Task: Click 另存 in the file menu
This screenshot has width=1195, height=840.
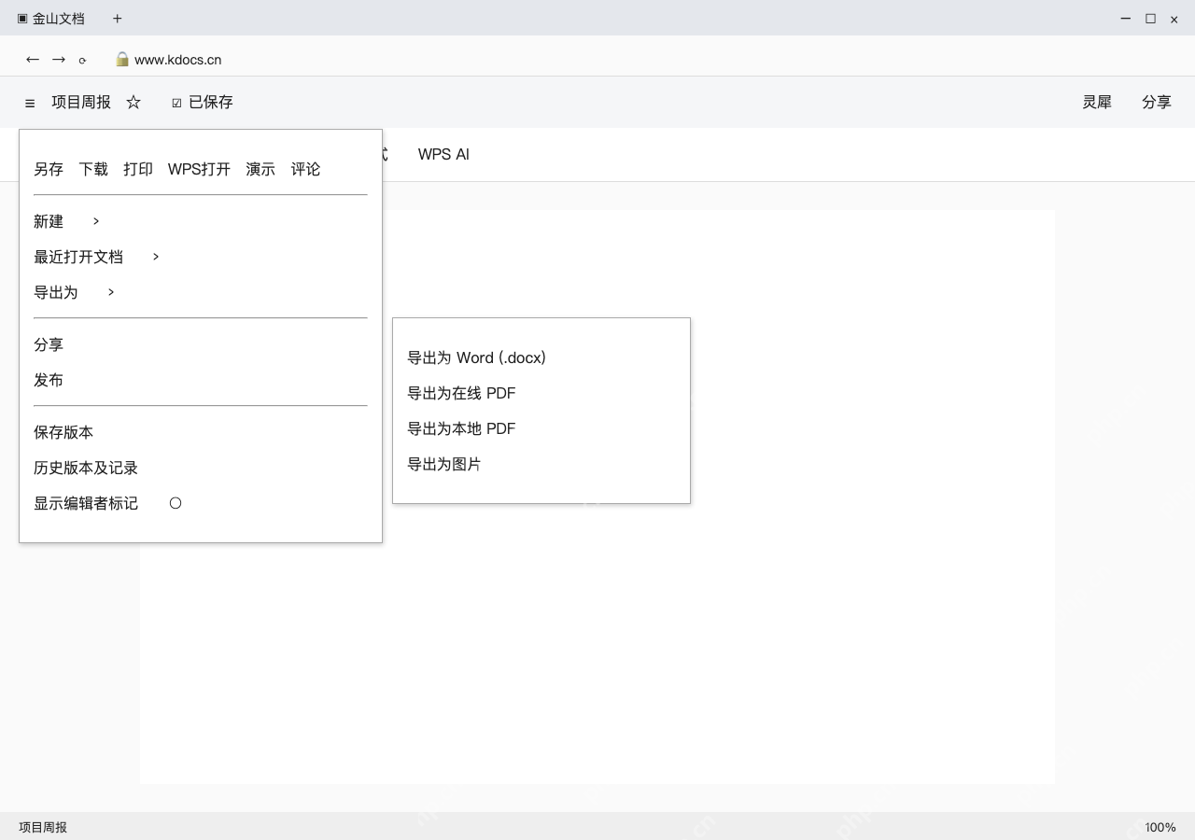Action: pos(49,169)
